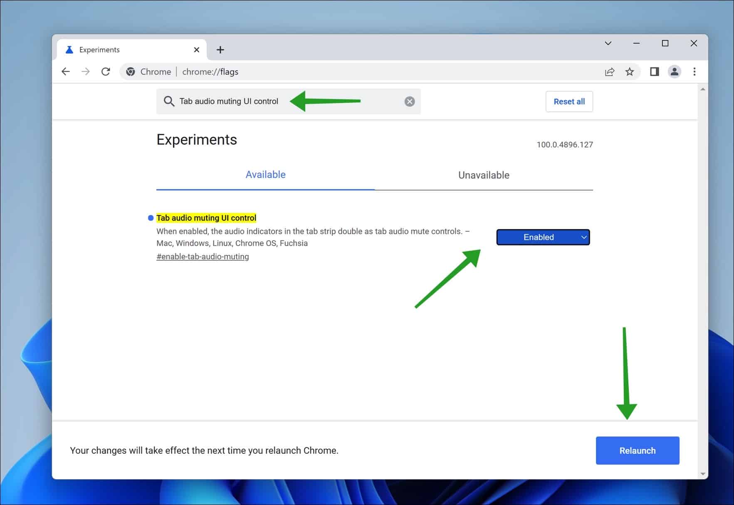Select the Available flags tab
The image size is (734, 505).
click(x=265, y=175)
